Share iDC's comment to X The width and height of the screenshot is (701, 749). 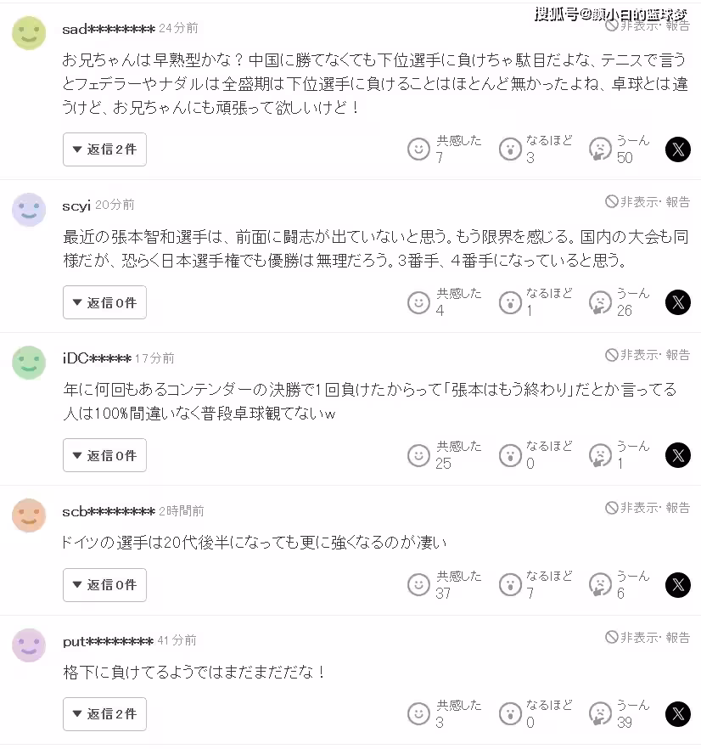pos(678,455)
